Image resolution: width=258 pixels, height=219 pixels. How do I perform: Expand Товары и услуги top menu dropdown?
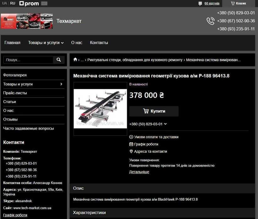click(x=46, y=43)
